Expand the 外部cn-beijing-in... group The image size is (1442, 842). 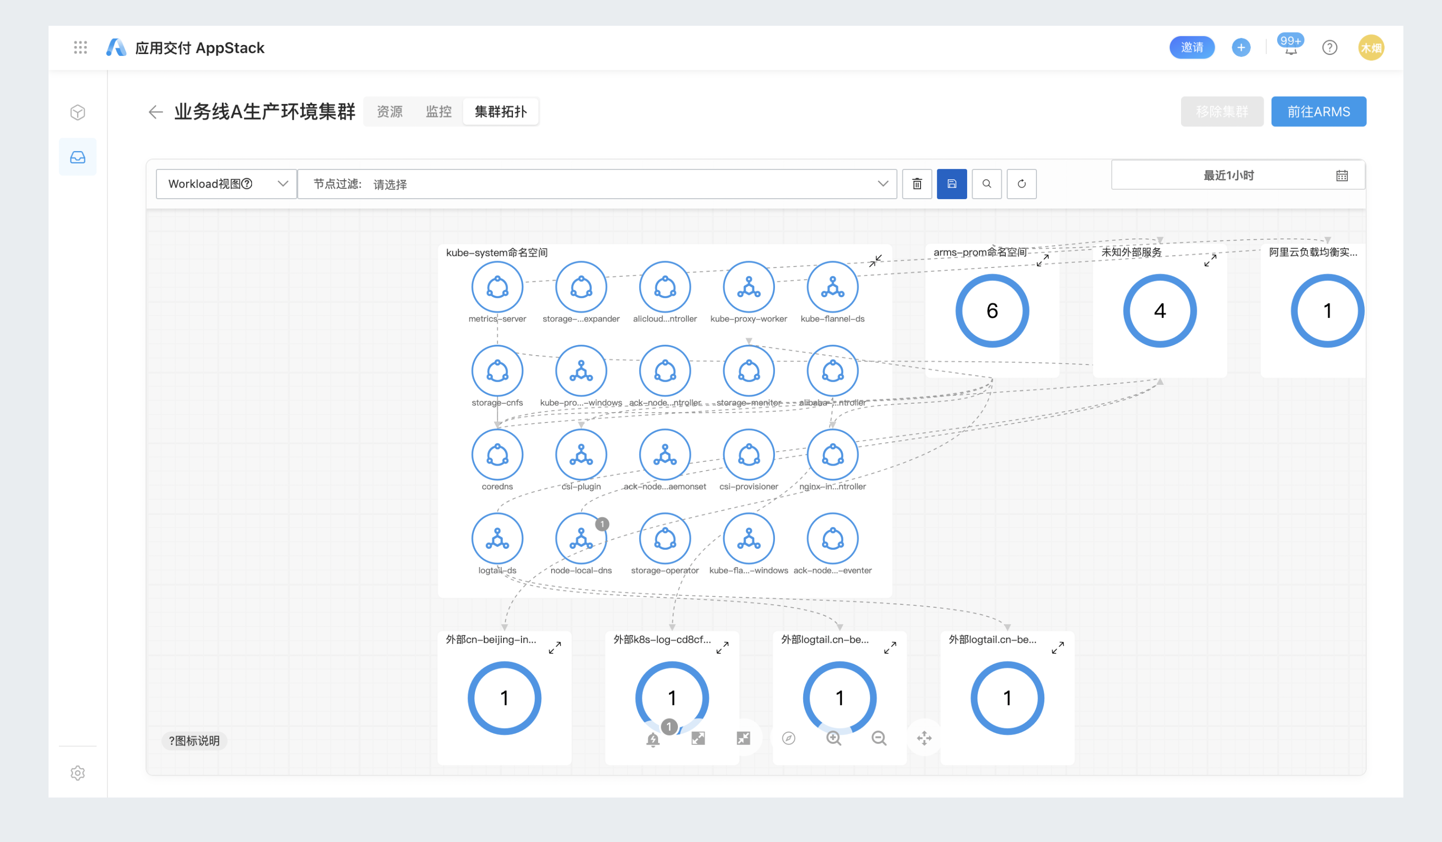click(x=555, y=648)
